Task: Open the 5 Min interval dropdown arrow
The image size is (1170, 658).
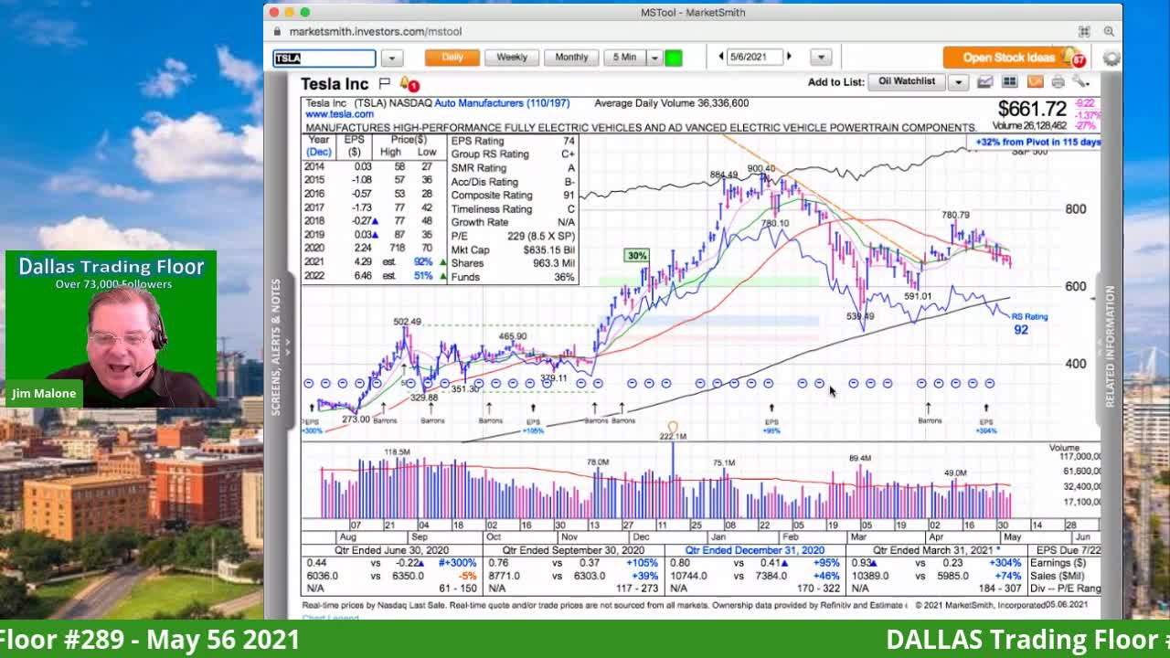Action: (654, 58)
